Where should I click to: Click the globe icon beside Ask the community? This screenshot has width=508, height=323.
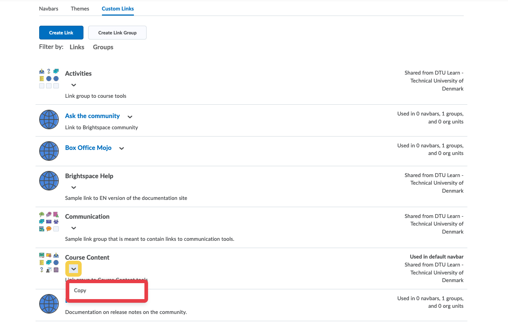point(49,119)
